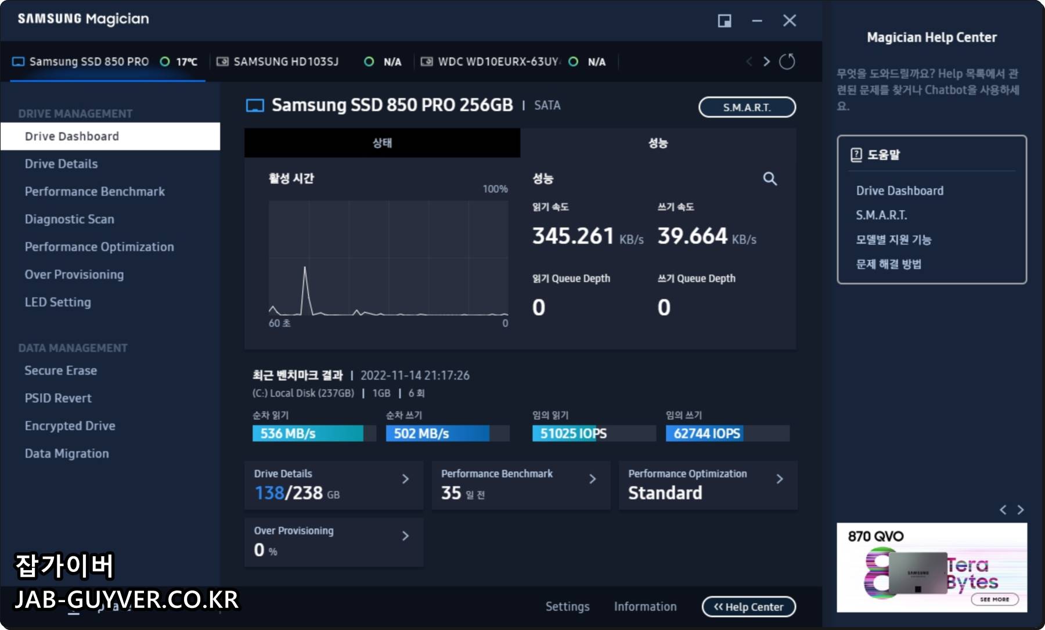The image size is (1045, 630).
Task: Open Drive Details in the sidebar
Action: pos(110,164)
